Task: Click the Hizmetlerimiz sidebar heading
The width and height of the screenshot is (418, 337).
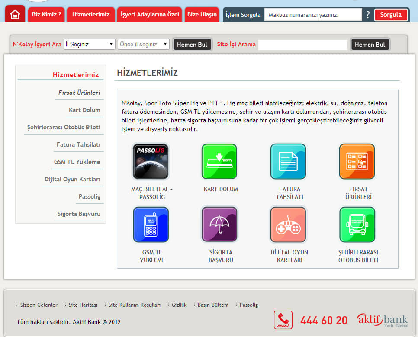Action: click(x=76, y=75)
